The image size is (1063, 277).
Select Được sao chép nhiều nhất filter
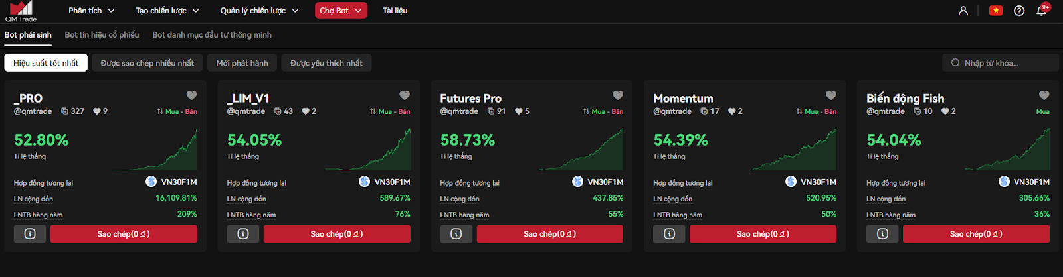click(147, 63)
